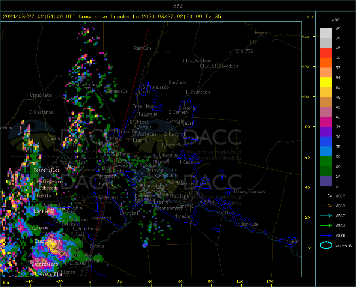Click the Vista_Flor label
This screenshot has height=287, width=356.
(51, 274)
